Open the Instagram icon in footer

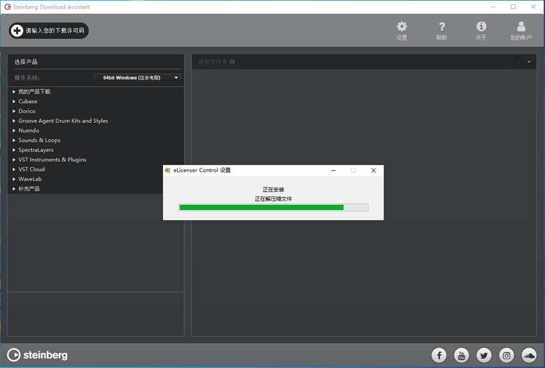pyautogui.click(x=507, y=356)
